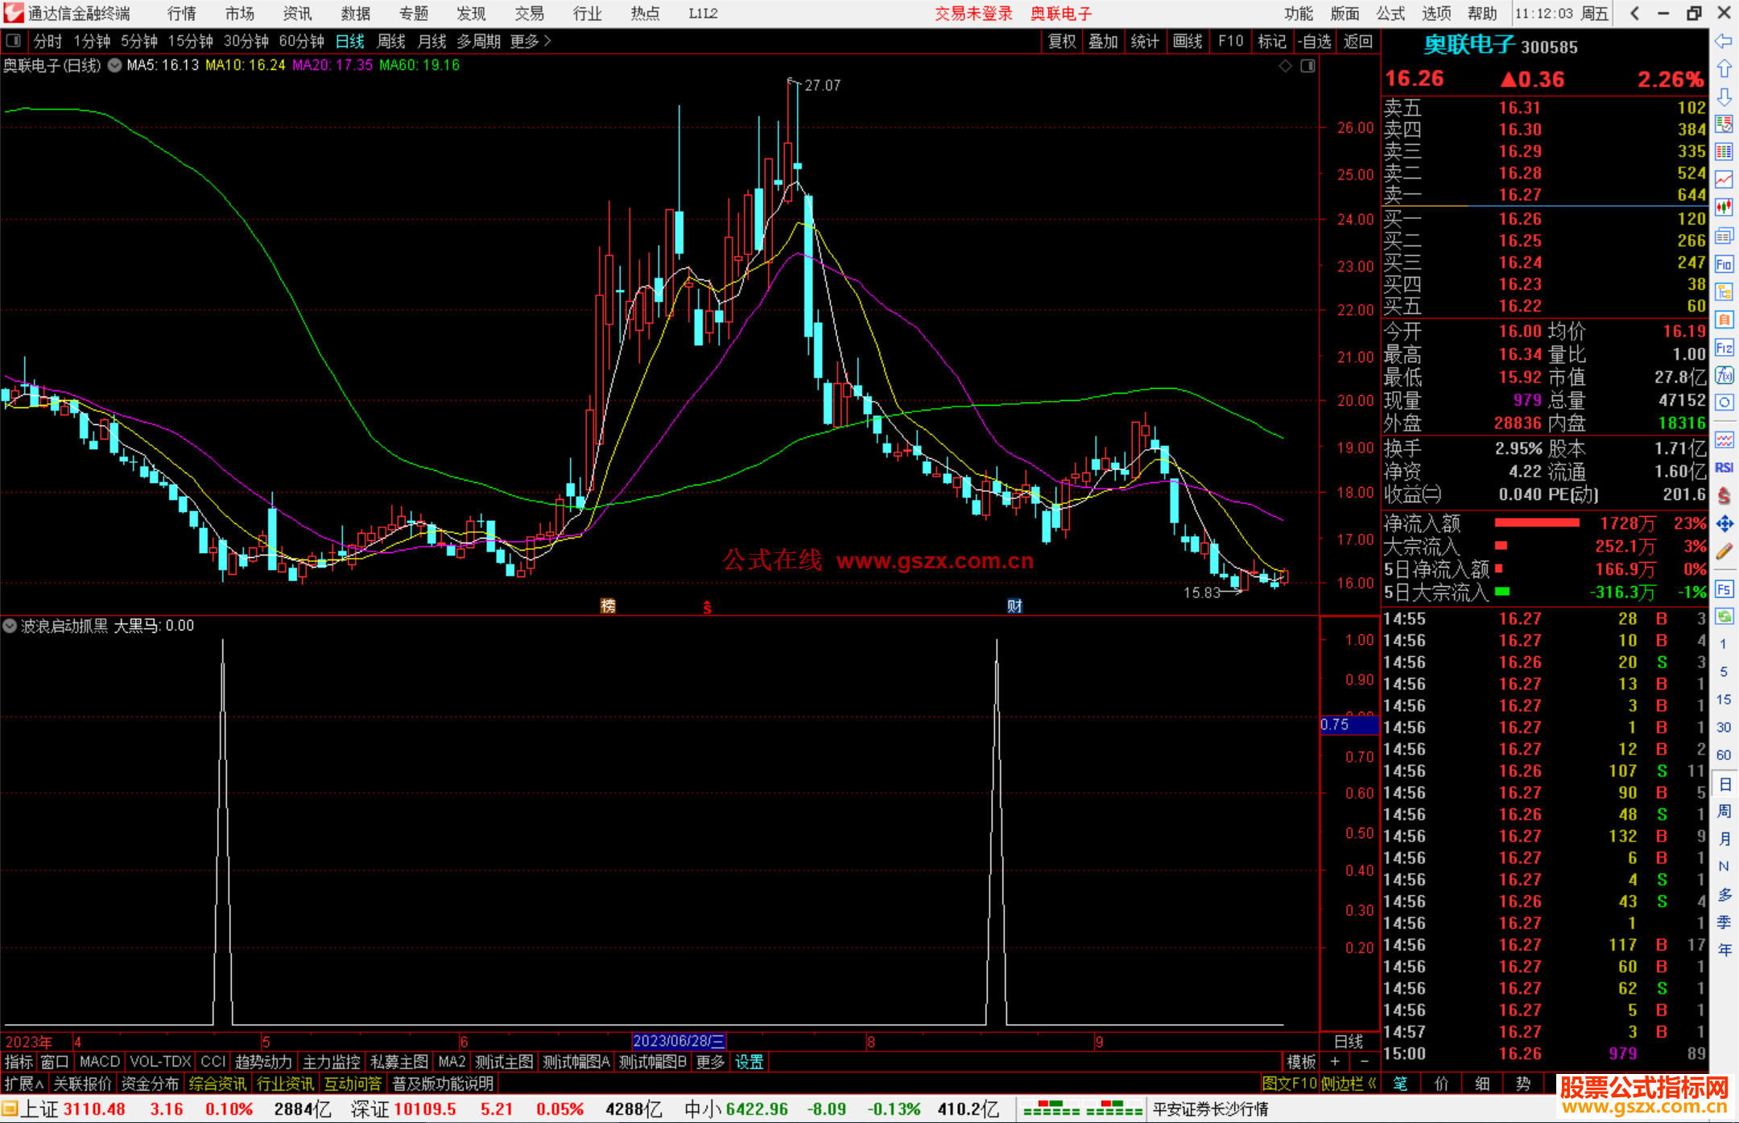This screenshot has width=1739, height=1123.
Task: Click the RSI indicator icon
Action: coord(1724,468)
